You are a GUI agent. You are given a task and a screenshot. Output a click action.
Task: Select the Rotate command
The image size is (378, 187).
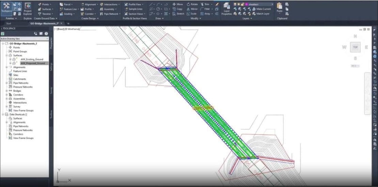192,4
